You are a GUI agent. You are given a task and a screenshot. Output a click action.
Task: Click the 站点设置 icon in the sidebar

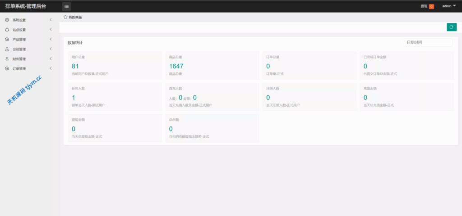7,30
